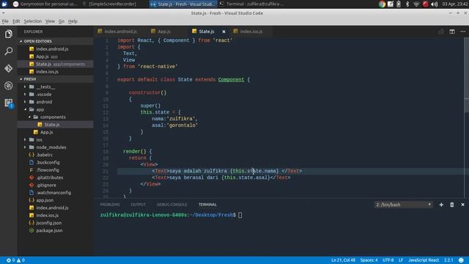
Task: Click the red recording tray icon
Action: (x=425, y=4)
